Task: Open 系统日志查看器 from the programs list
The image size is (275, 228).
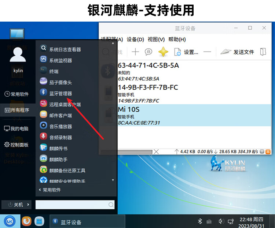Action: point(60,49)
